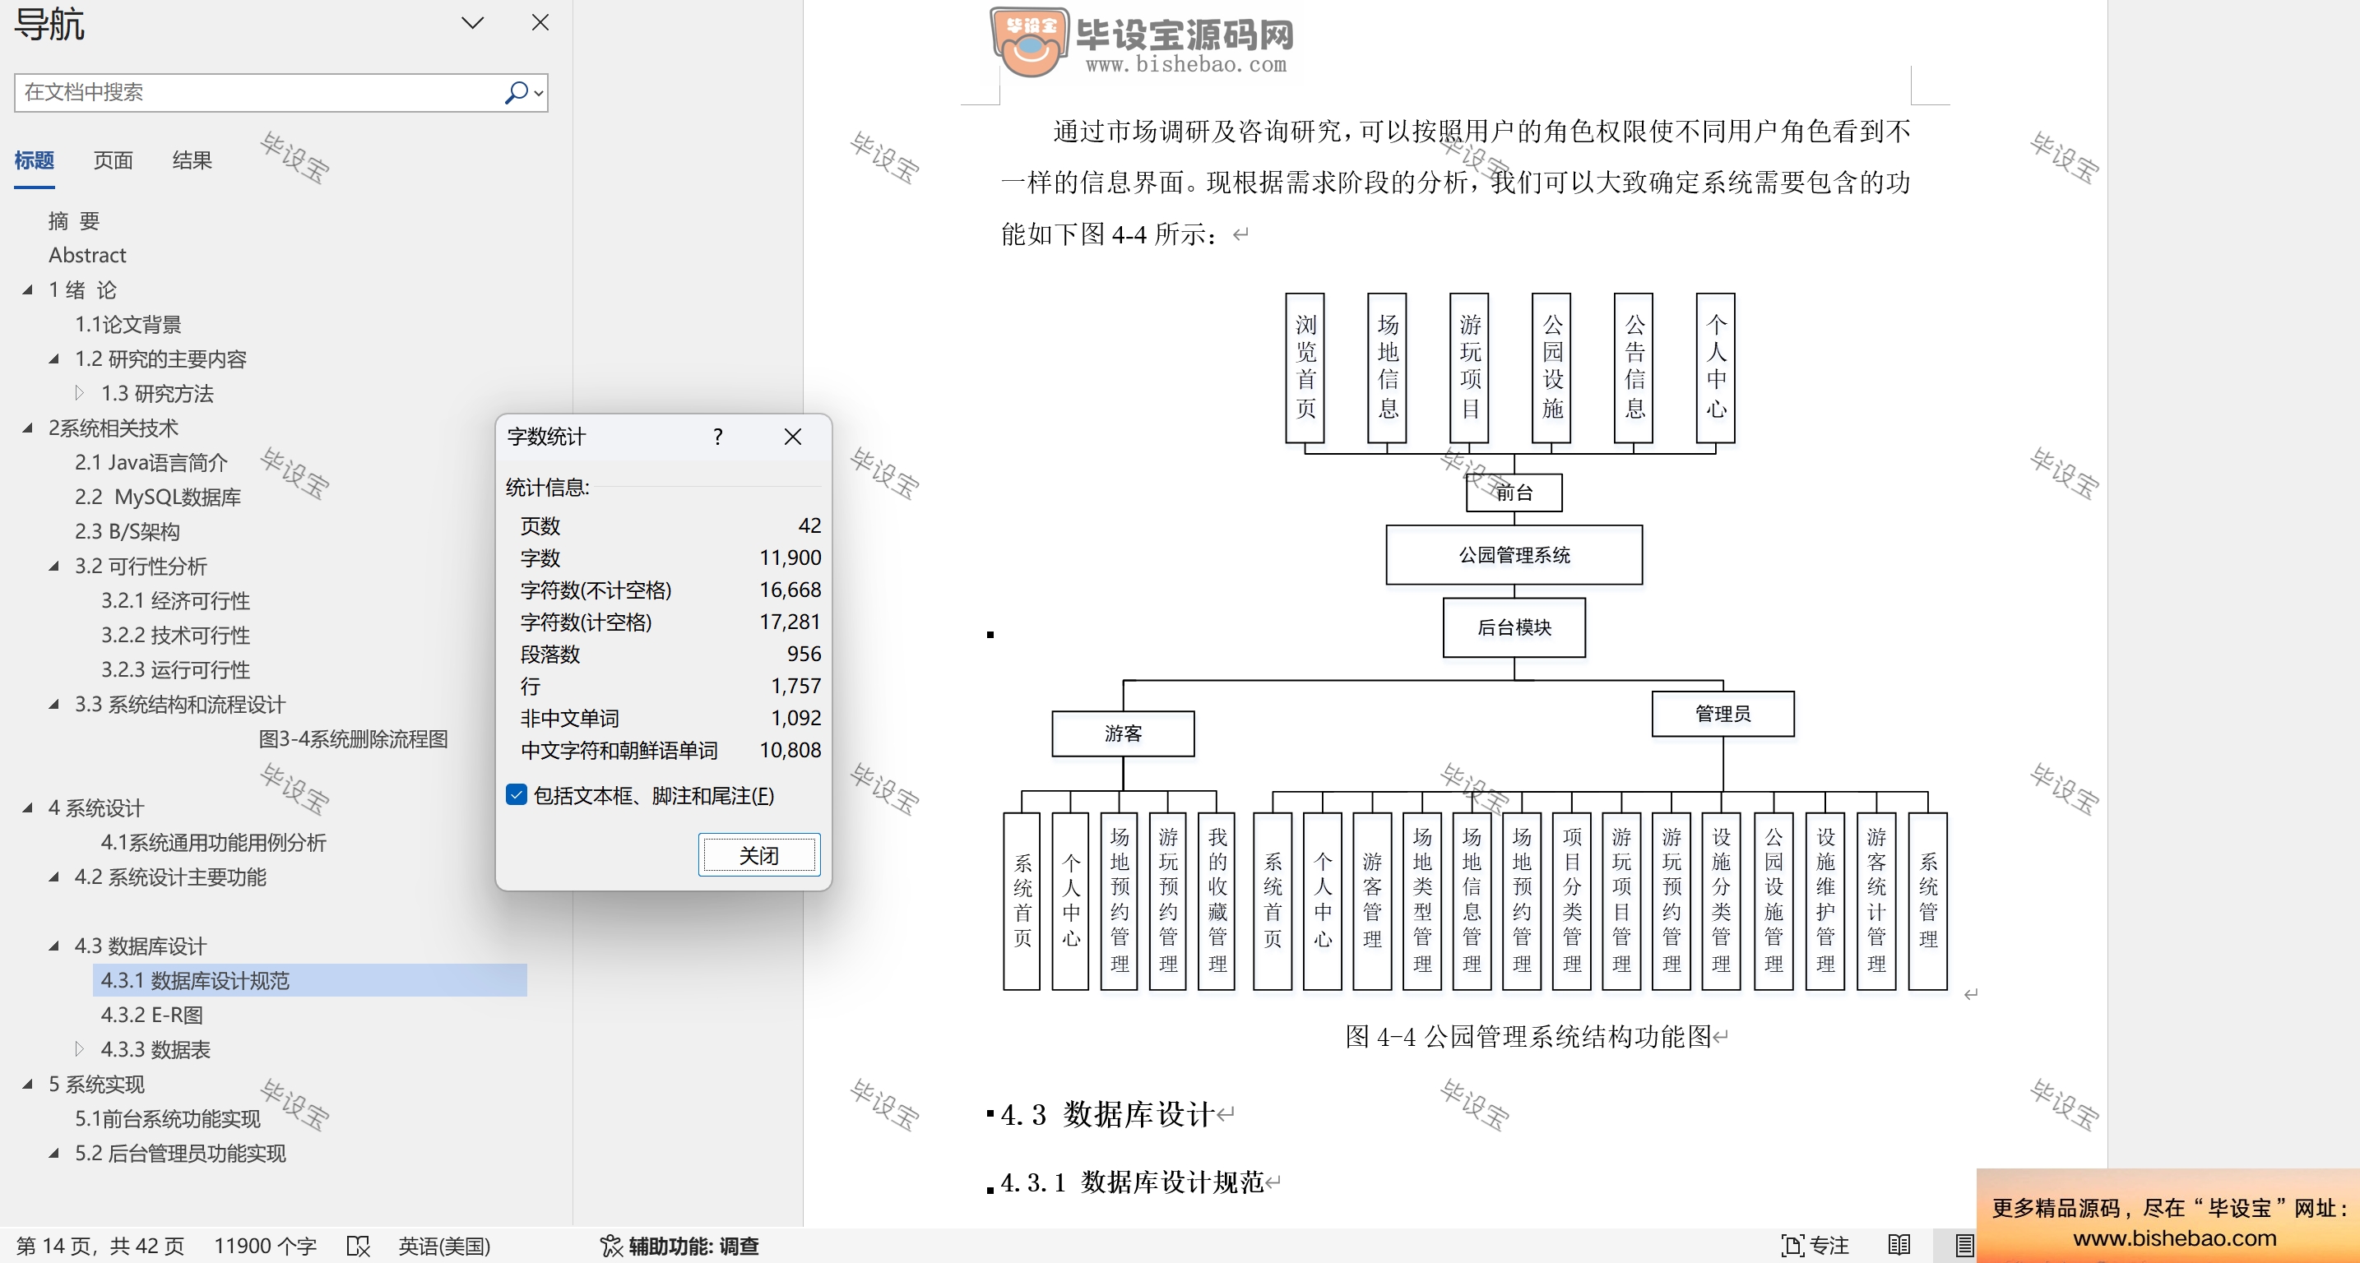Switch to Print Layout view icon
The width and height of the screenshot is (2360, 1263).
pyautogui.click(x=1964, y=1246)
